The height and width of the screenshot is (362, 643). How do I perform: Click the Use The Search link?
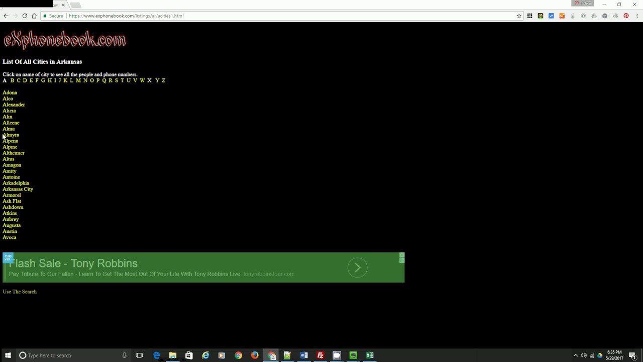point(20,292)
